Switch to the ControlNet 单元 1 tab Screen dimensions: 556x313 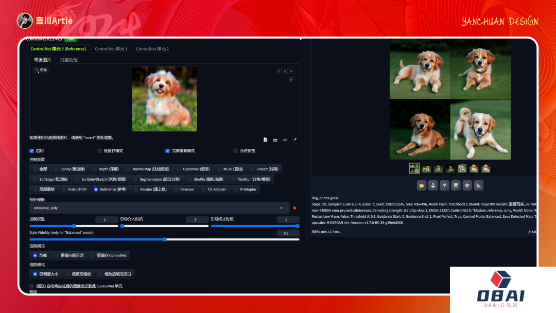[x=111, y=49]
